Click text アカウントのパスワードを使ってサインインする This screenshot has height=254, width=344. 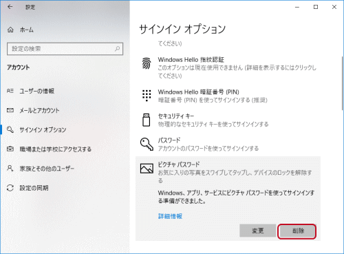click(x=208, y=149)
